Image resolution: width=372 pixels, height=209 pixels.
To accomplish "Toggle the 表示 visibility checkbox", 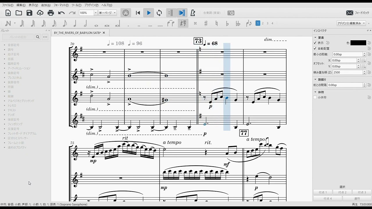I will click(315, 43).
